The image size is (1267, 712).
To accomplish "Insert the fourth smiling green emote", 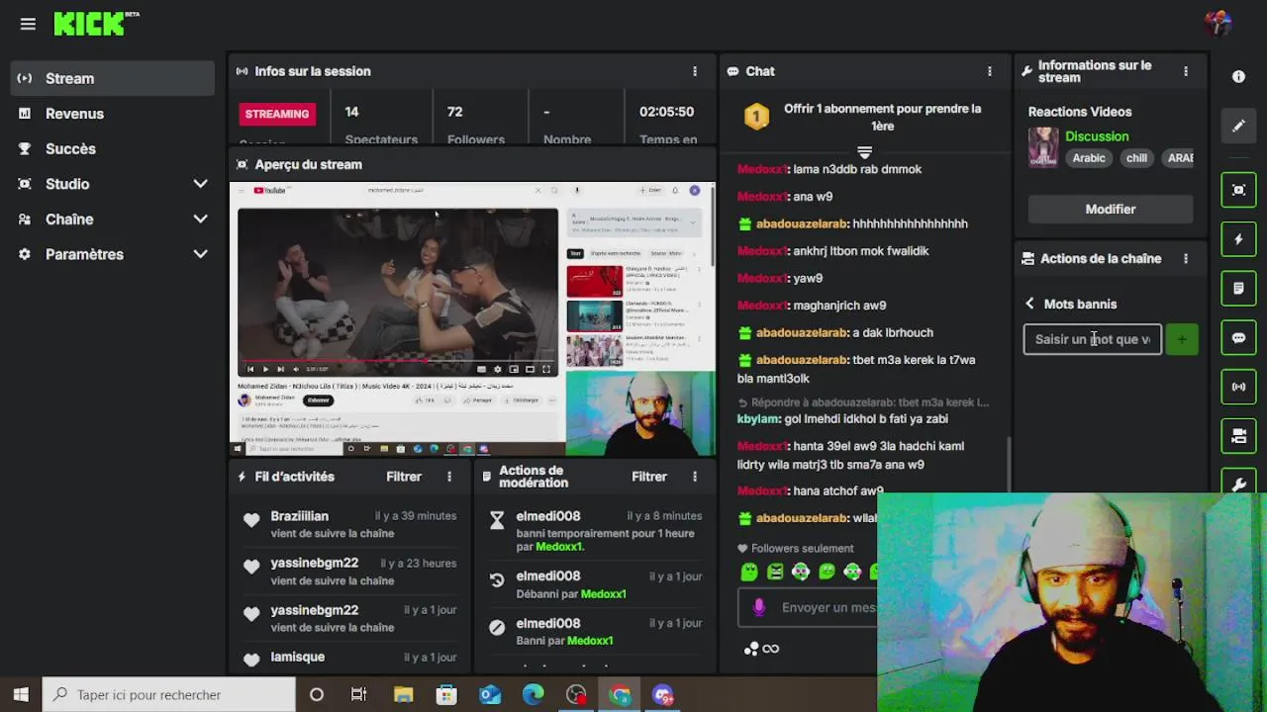I will click(827, 572).
